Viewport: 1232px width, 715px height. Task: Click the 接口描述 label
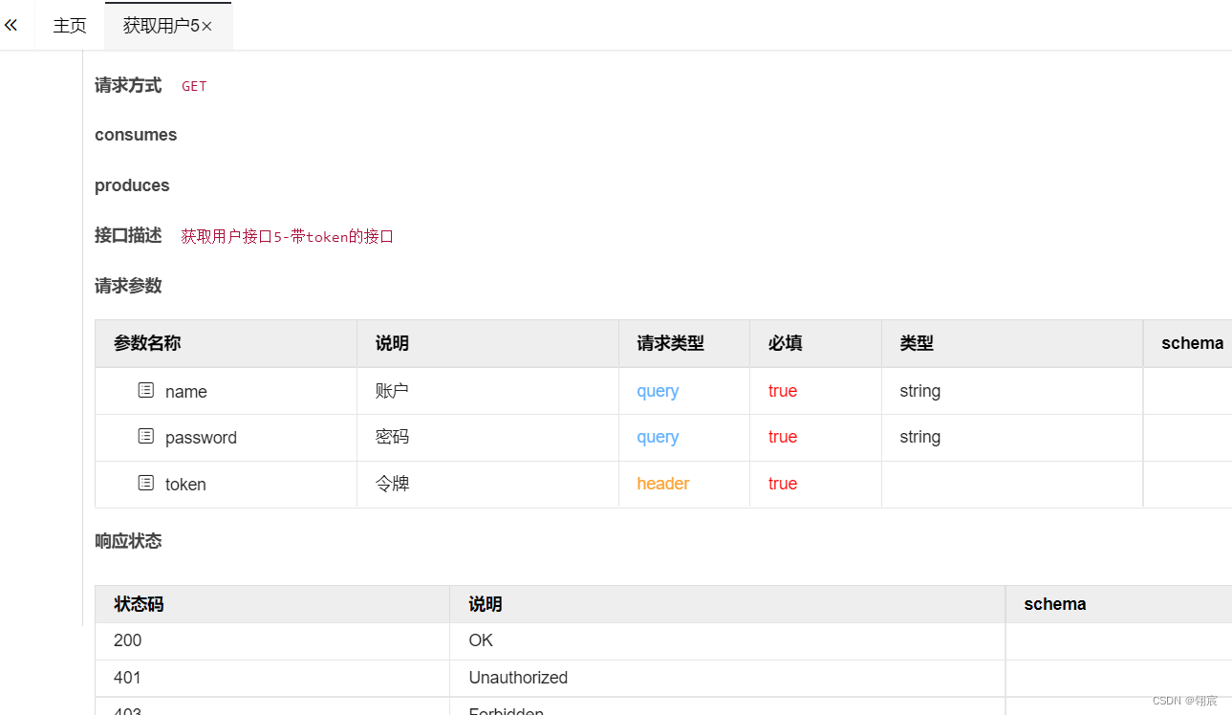(x=128, y=235)
